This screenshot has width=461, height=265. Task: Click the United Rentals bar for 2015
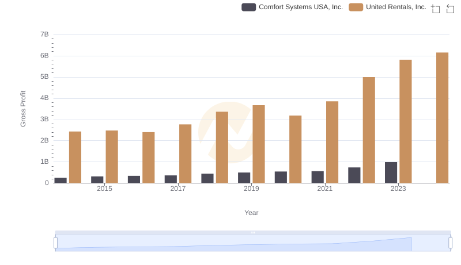click(x=112, y=157)
